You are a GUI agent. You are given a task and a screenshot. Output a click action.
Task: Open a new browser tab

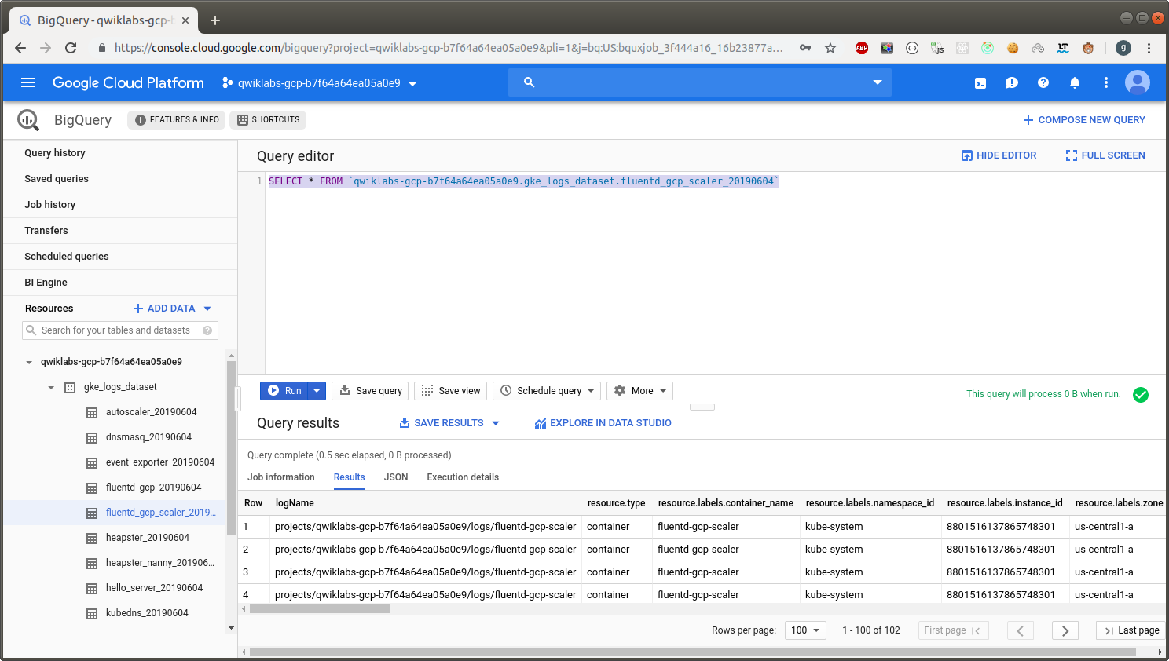pos(215,20)
